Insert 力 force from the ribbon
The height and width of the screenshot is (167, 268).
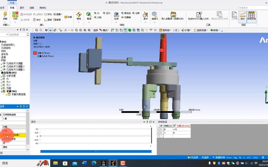click(96, 13)
